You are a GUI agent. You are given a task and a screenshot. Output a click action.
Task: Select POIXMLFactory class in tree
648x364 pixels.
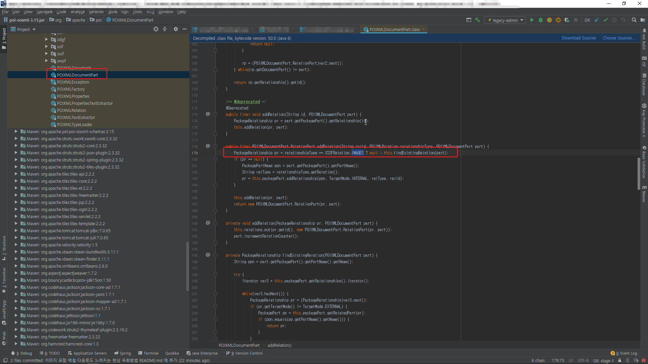click(x=71, y=89)
